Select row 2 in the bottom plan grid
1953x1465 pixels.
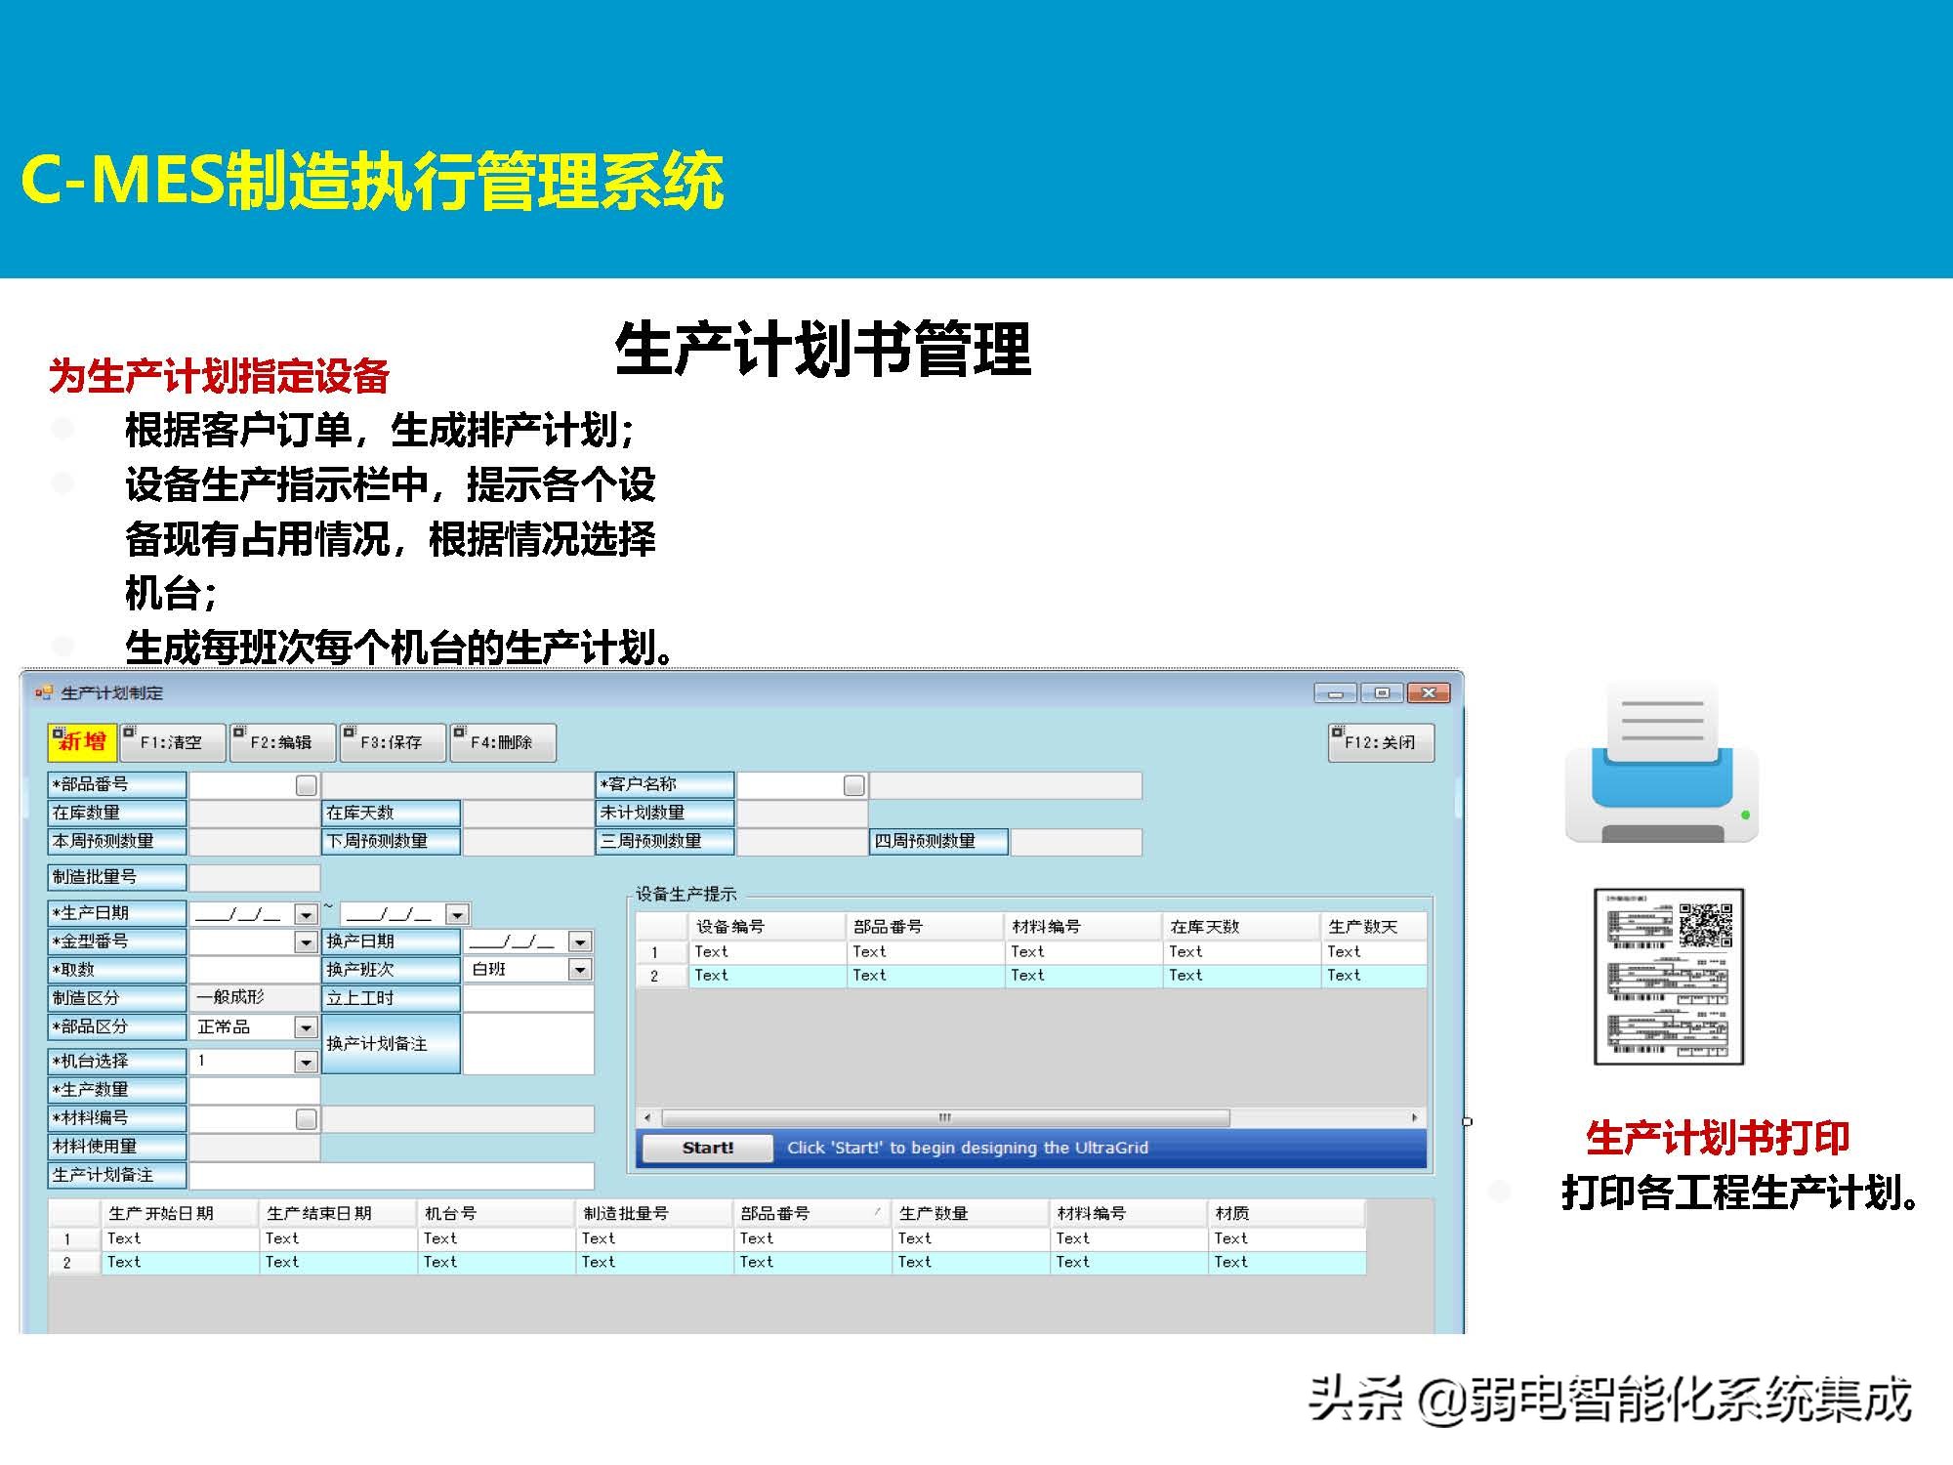[x=707, y=1262]
